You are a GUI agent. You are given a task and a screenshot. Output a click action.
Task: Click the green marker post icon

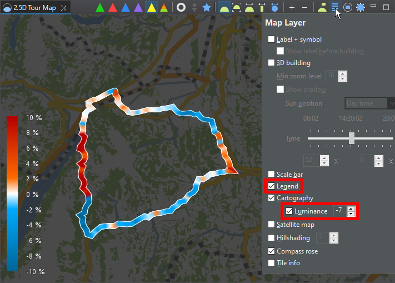pos(262,8)
